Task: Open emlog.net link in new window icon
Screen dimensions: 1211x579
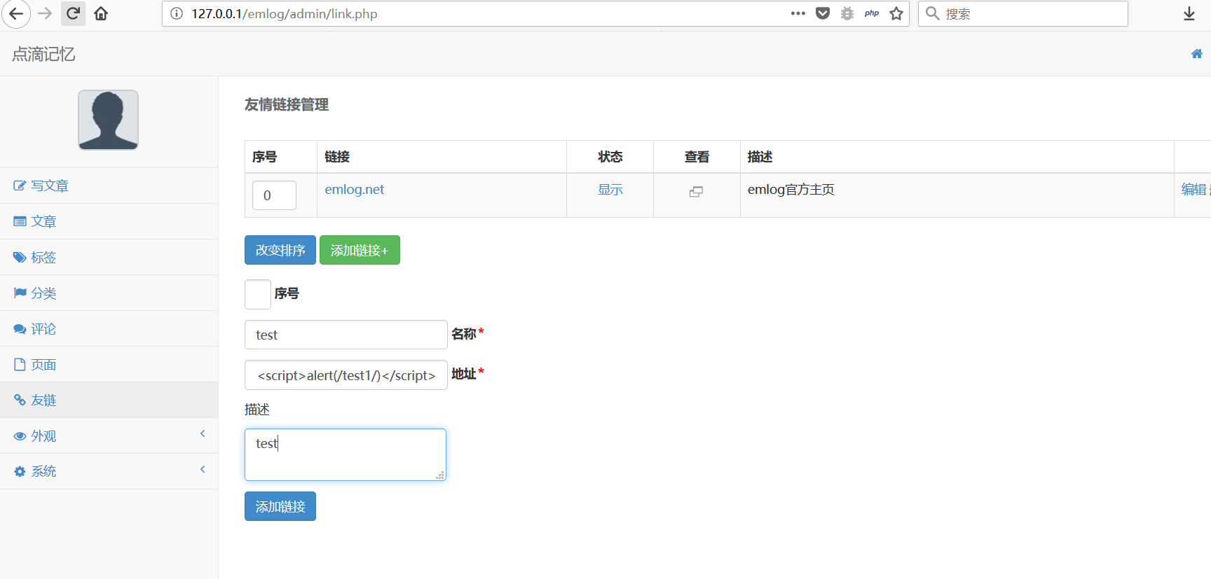Action: pyautogui.click(x=696, y=192)
